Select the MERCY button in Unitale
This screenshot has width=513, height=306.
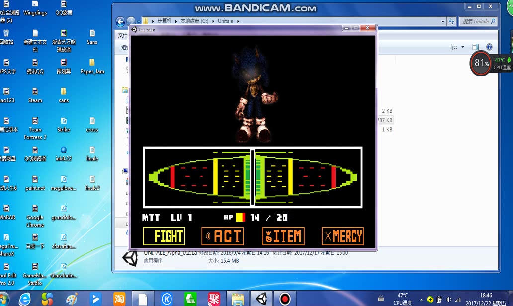coord(343,236)
